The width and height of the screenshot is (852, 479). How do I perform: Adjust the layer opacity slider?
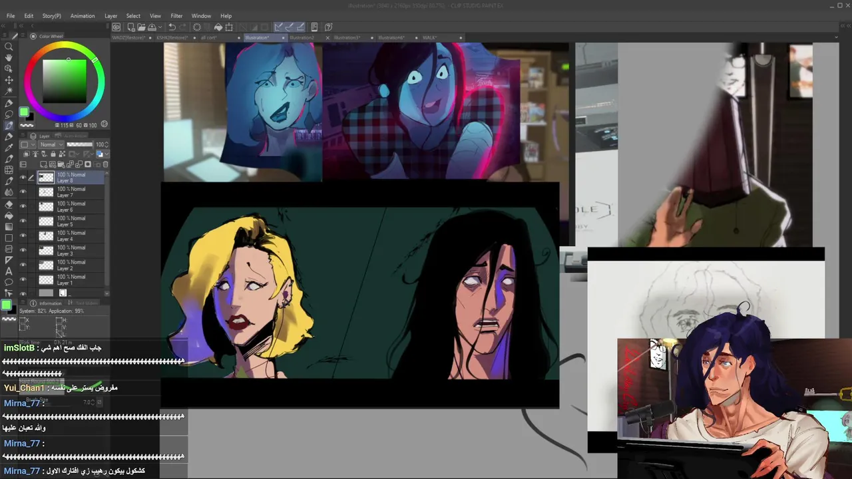(x=80, y=144)
